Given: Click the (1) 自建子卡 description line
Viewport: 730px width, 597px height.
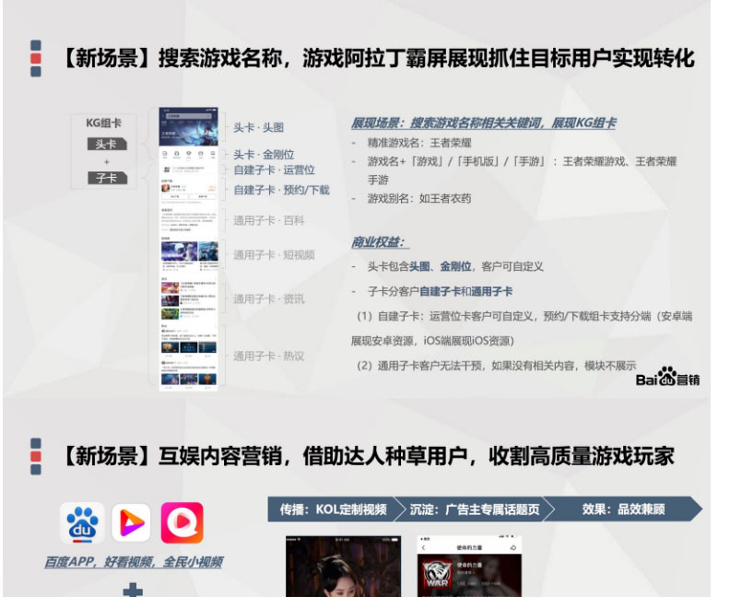Looking at the screenshot, I should point(522,329).
